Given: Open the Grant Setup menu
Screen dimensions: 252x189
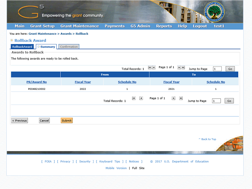Looking at the screenshot, I should click(43, 26).
